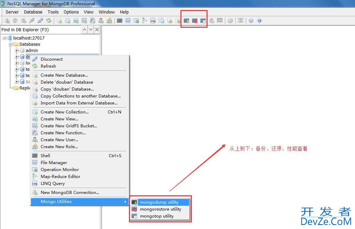355x229 pixels.
Task: Click the Create New Collection toolbar icon
Action: 68,21
